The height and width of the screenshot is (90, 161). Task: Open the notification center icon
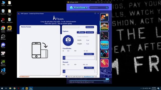click(x=158, y=88)
